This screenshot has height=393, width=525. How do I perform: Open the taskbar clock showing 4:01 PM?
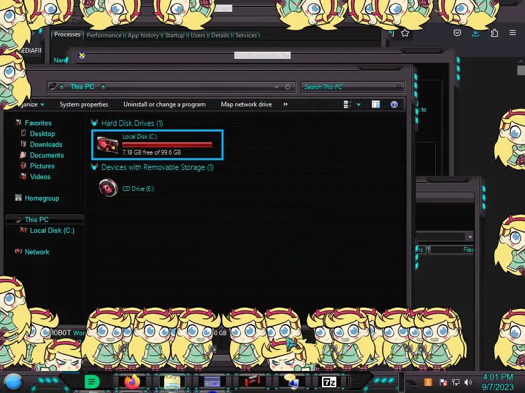click(x=497, y=382)
